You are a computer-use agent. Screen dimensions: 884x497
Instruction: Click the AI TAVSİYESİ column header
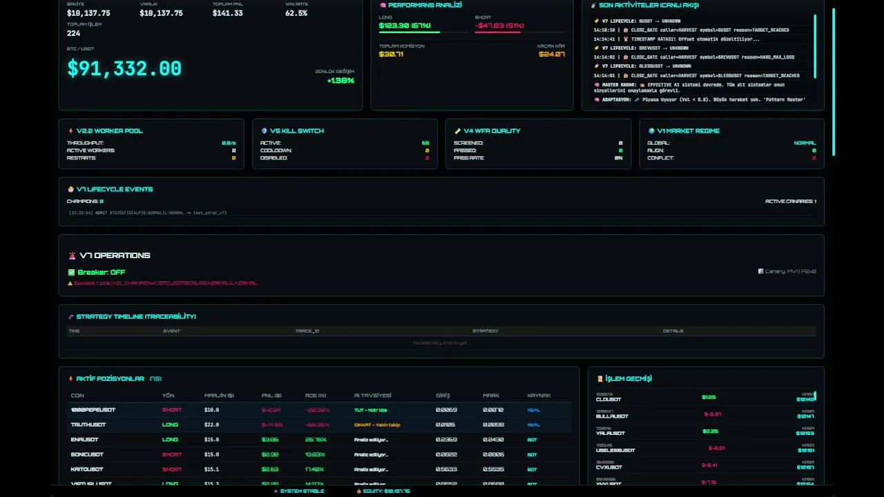373,396
